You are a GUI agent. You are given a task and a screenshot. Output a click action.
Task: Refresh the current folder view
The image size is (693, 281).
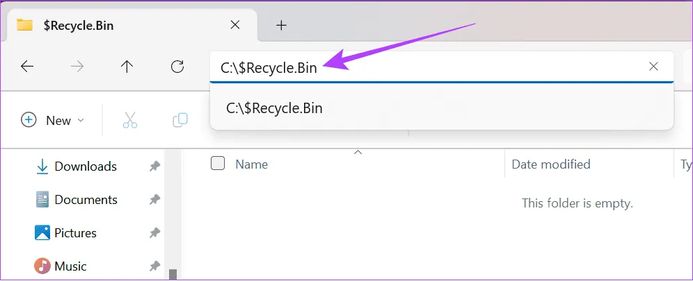[177, 67]
